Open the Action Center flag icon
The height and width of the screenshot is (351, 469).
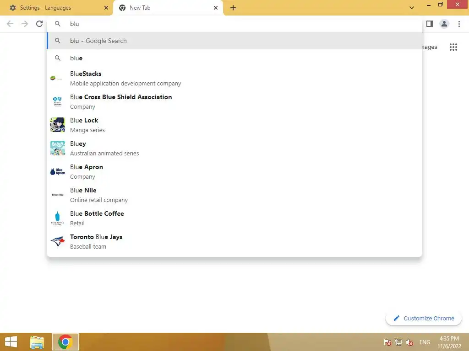[387, 342]
